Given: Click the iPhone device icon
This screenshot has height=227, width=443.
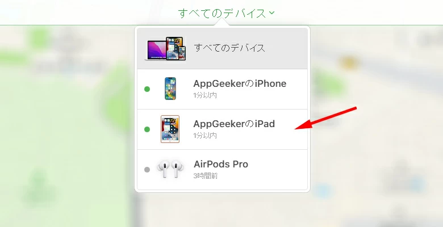Looking at the screenshot, I should (170, 89).
